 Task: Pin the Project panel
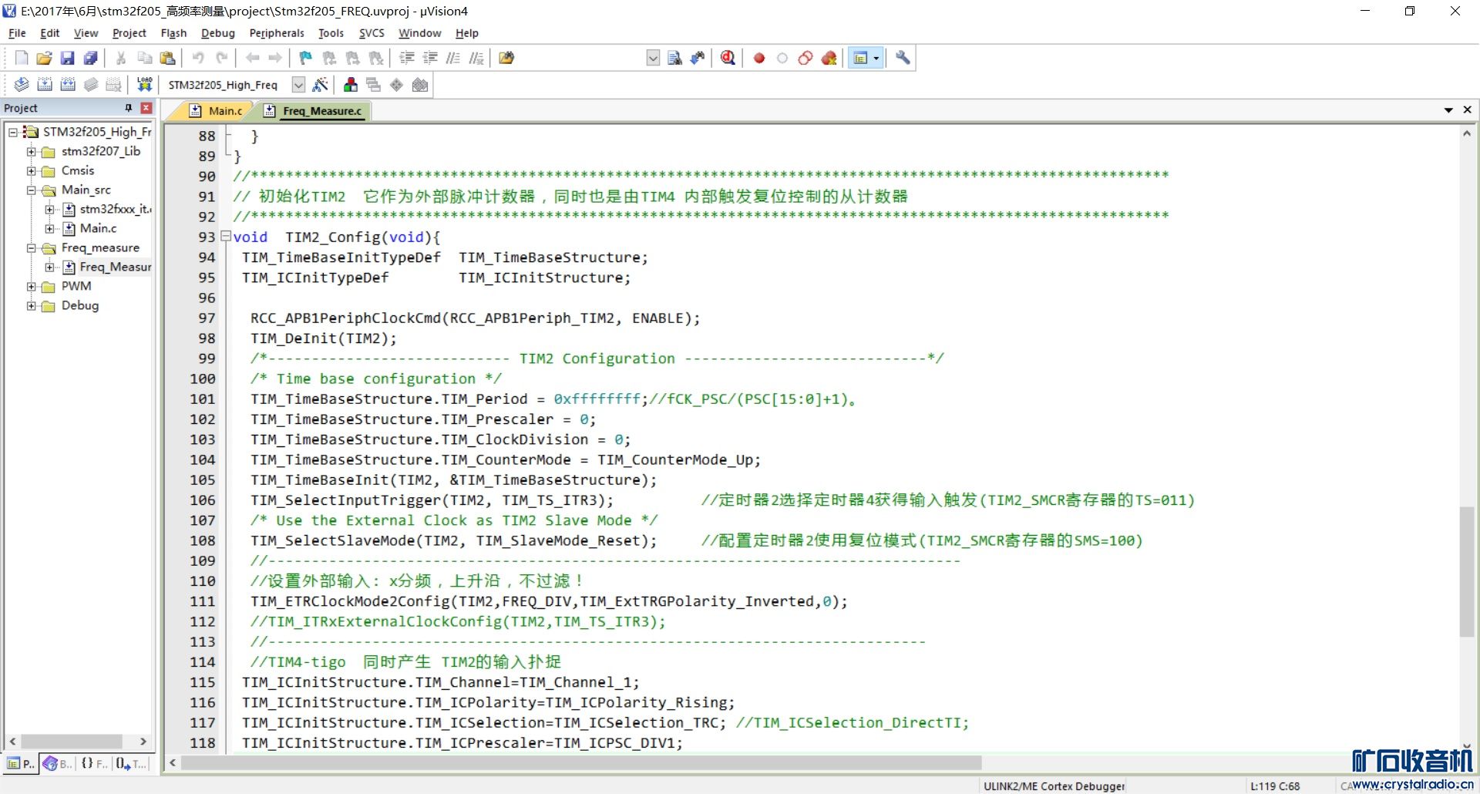point(129,108)
